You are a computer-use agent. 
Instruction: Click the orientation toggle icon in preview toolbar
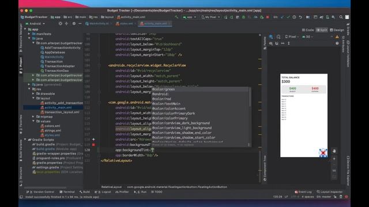click(x=278, y=37)
